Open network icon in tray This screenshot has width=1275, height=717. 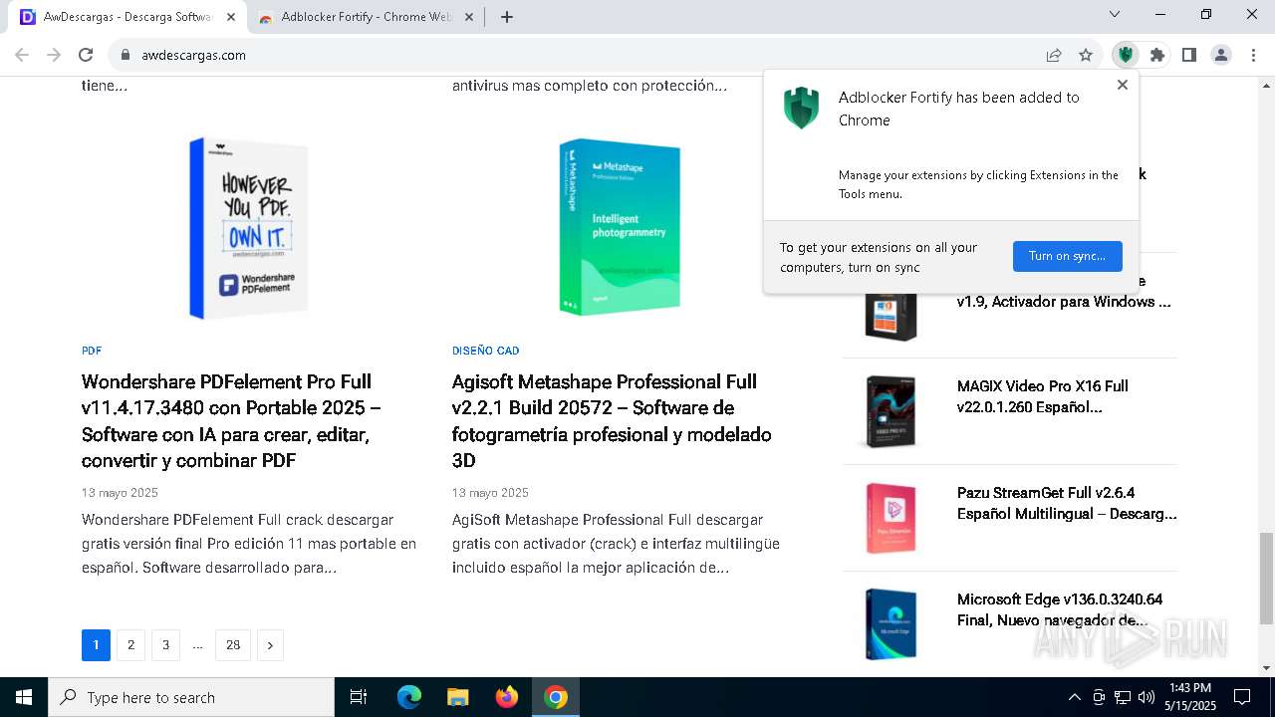pos(1123,697)
